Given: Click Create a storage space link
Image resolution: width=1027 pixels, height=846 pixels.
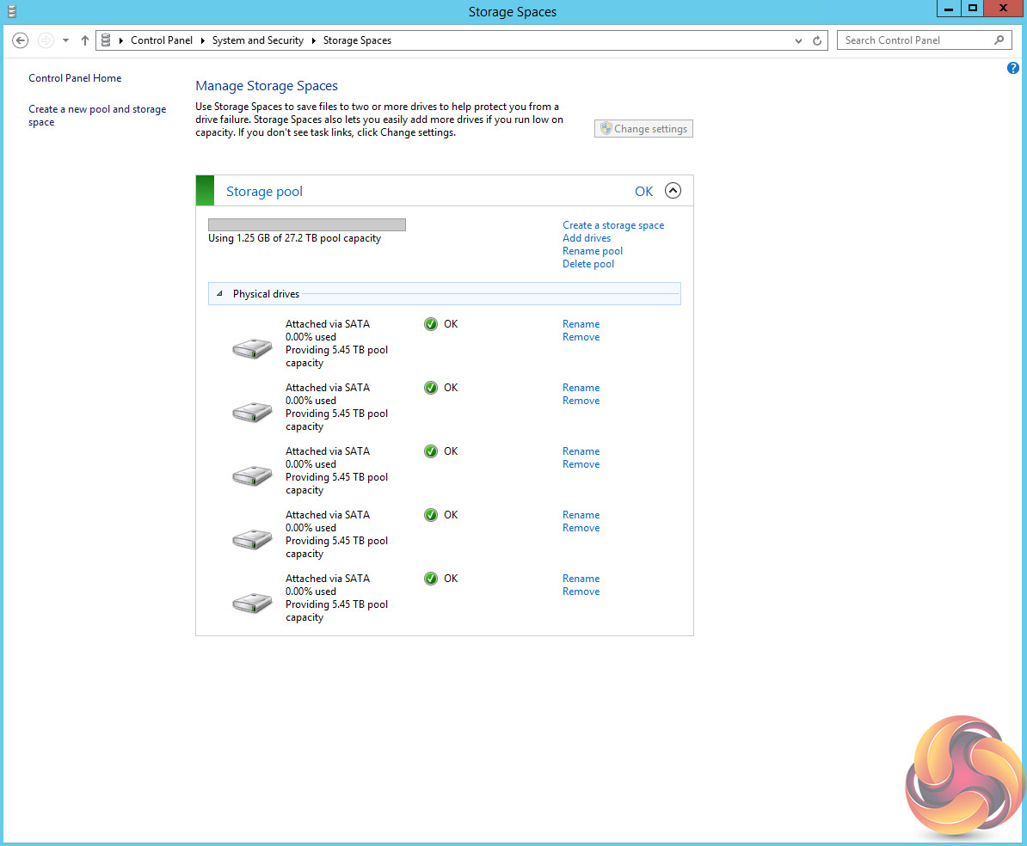Looking at the screenshot, I should [x=613, y=225].
